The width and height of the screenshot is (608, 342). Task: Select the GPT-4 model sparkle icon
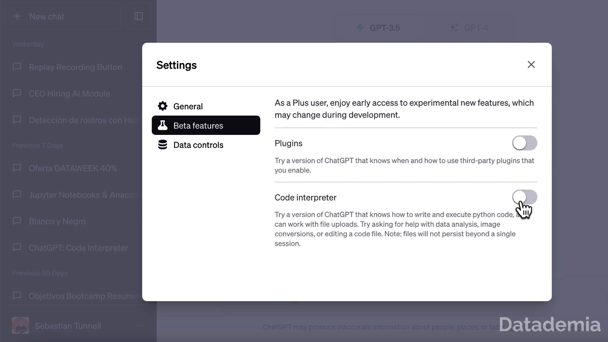[x=454, y=28]
